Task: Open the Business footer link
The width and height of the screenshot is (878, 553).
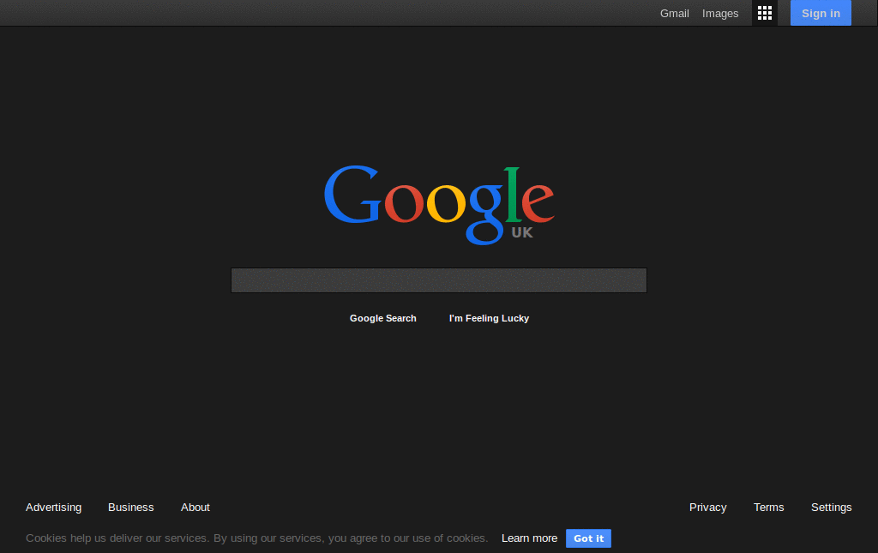Action: tap(131, 507)
